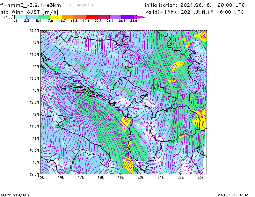Click the green 5.4–7.9 legend swatch
This screenshot has height=197, width=255.
(44, 17)
